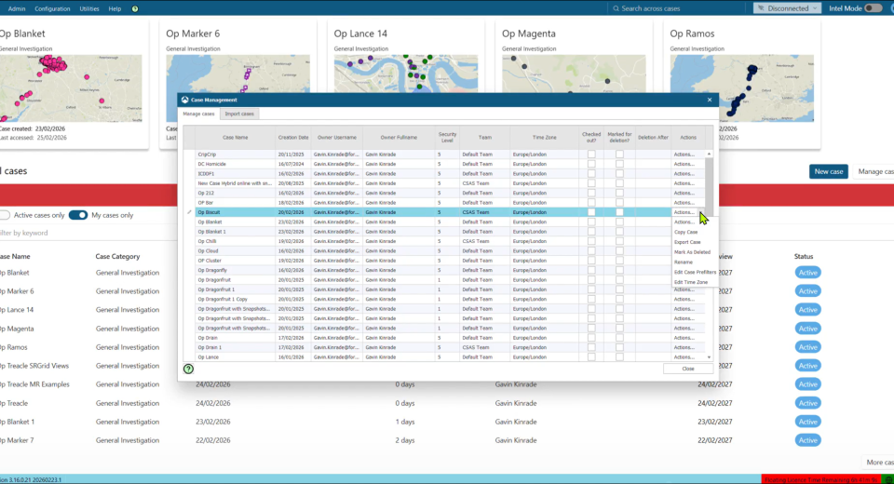Open the Actions dropdown for Op Cloud

pos(684,251)
